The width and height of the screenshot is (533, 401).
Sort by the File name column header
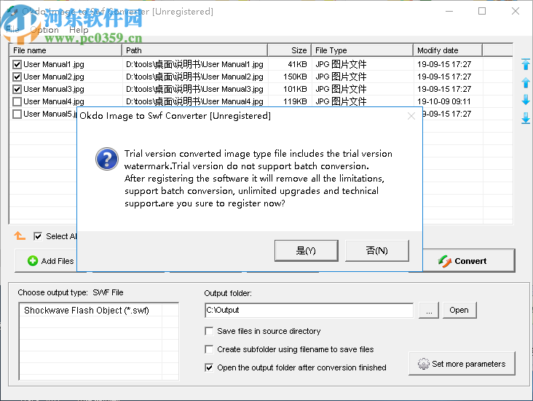click(x=66, y=50)
